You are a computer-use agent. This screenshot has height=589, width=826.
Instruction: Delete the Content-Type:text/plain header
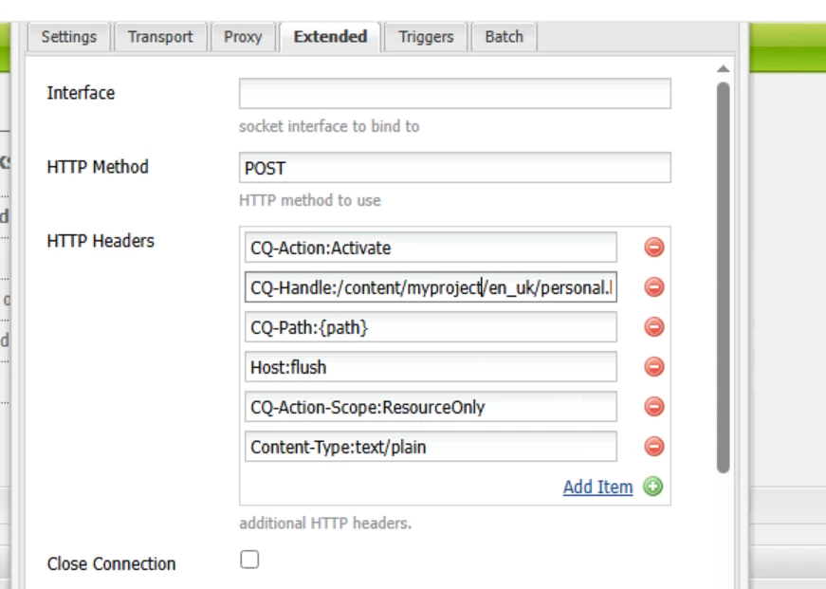(654, 447)
